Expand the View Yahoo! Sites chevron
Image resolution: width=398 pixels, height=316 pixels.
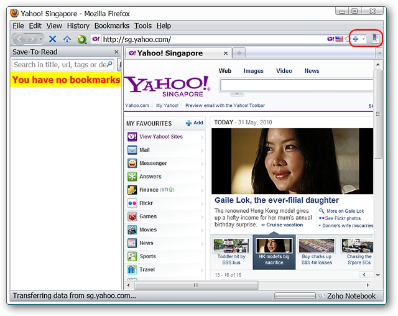coord(202,137)
